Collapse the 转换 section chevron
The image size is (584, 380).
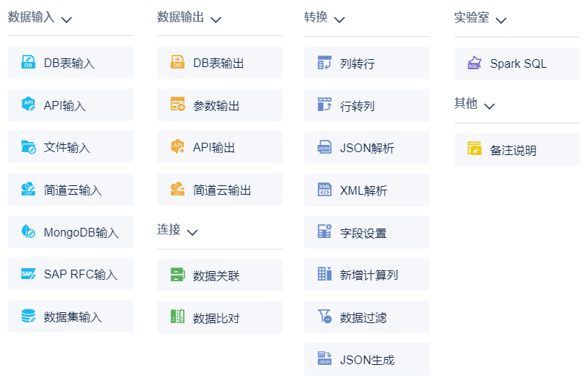[340, 19]
